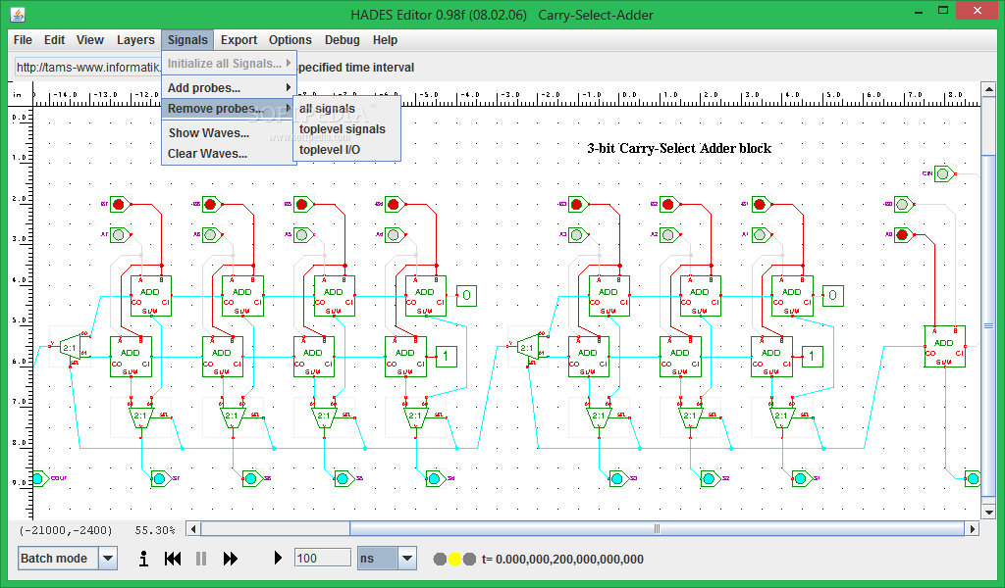1005x588 pixels.
Task: Select the constant 0 box in left block
Action: (466, 296)
